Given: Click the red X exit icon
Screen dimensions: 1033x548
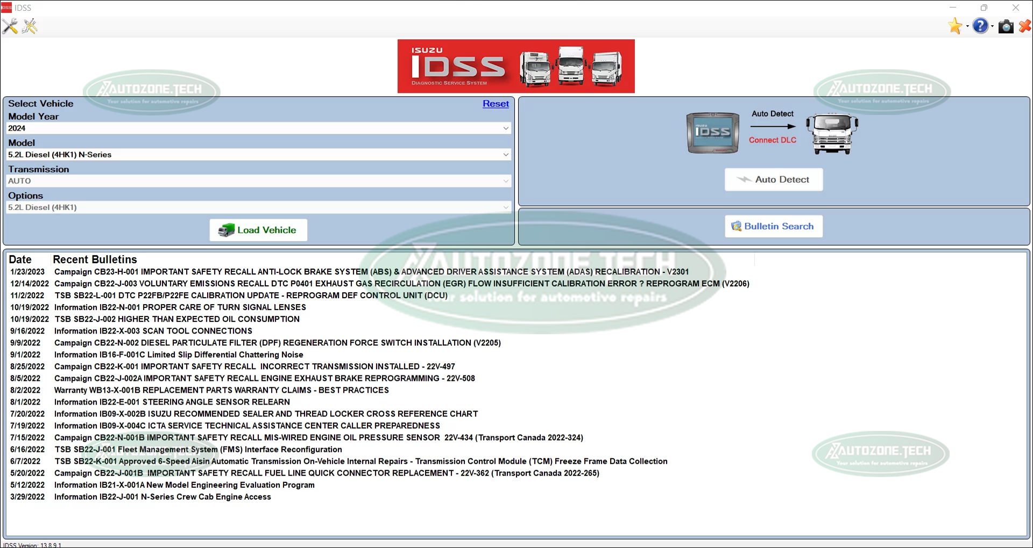Looking at the screenshot, I should click(1025, 26).
